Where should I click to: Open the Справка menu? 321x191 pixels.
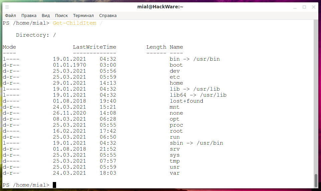pyautogui.click(x=108, y=16)
